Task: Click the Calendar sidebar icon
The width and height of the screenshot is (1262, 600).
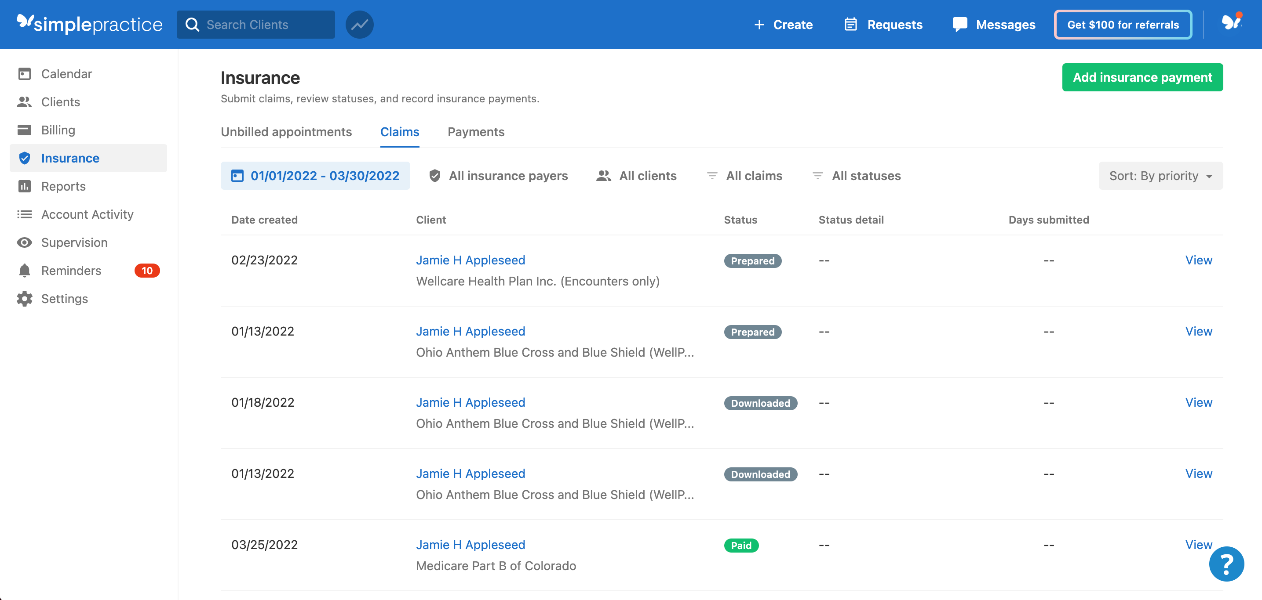Action: 23,73
